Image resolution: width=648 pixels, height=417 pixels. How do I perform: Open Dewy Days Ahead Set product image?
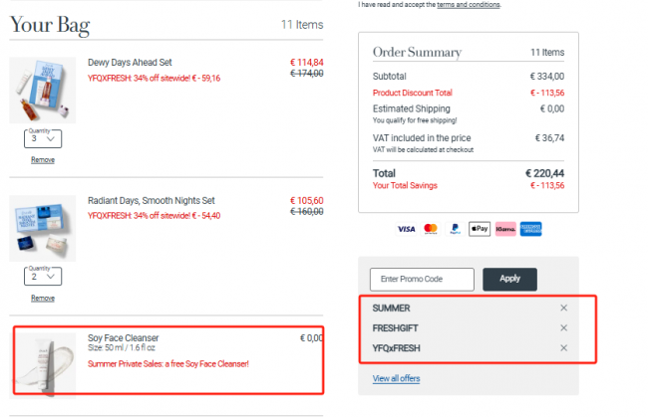pos(43,90)
